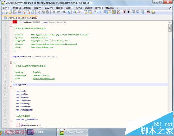Open the Replace dialog icon
The width and height of the screenshot is (174, 136).
[x=69, y=12]
